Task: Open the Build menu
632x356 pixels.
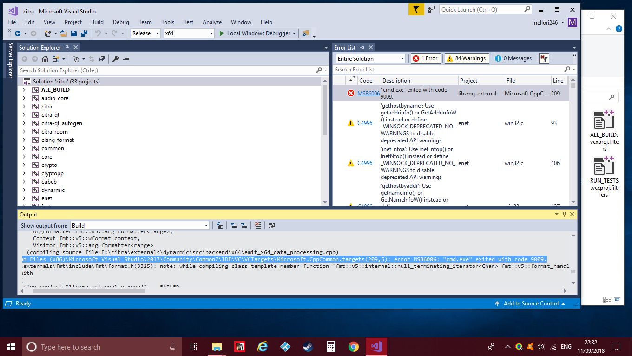Action: pos(97,22)
